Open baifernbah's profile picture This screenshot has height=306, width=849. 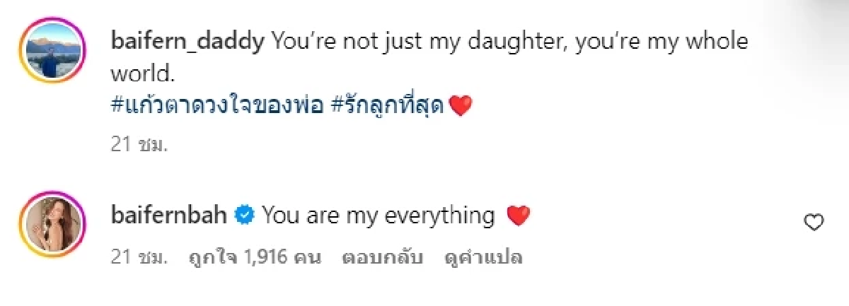pyautogui.click(x=55, y=224)
